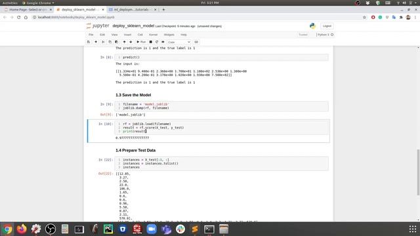Open Sublime Text from the dock
Viewport: 420px width, 236px height.
195,229
